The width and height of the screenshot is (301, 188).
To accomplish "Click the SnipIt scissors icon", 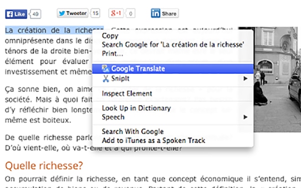I will (x=105, y=78).
